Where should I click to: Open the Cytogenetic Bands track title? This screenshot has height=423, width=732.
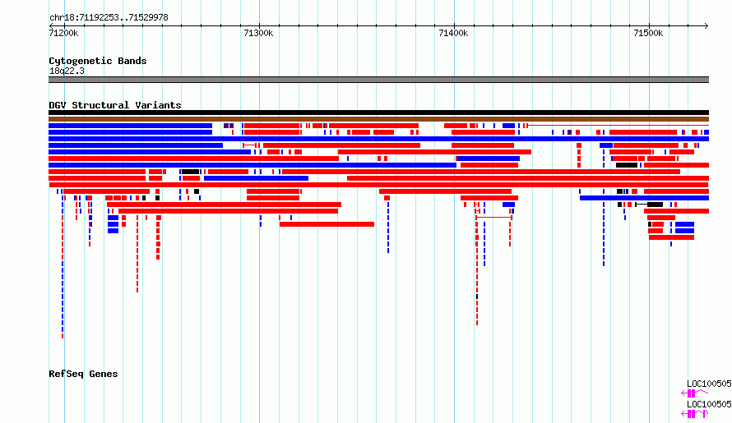98,61
